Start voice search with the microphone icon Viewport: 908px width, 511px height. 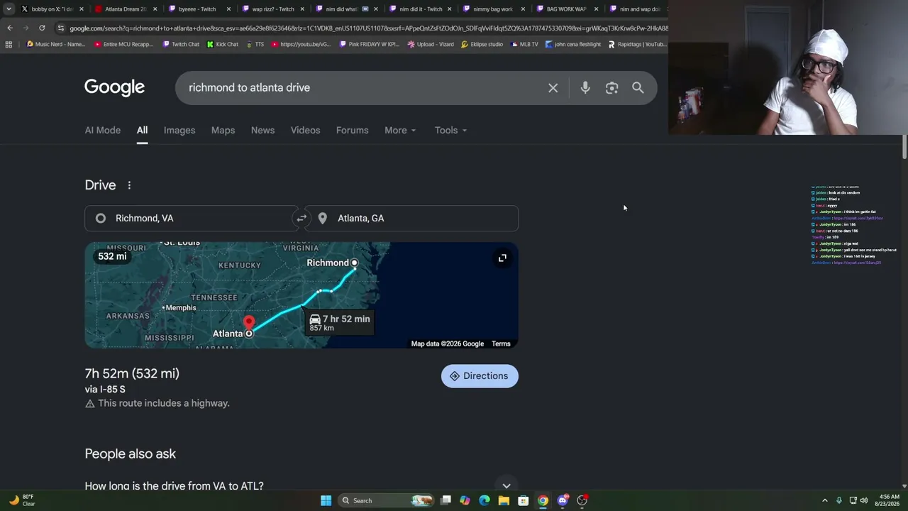point(585,88)
